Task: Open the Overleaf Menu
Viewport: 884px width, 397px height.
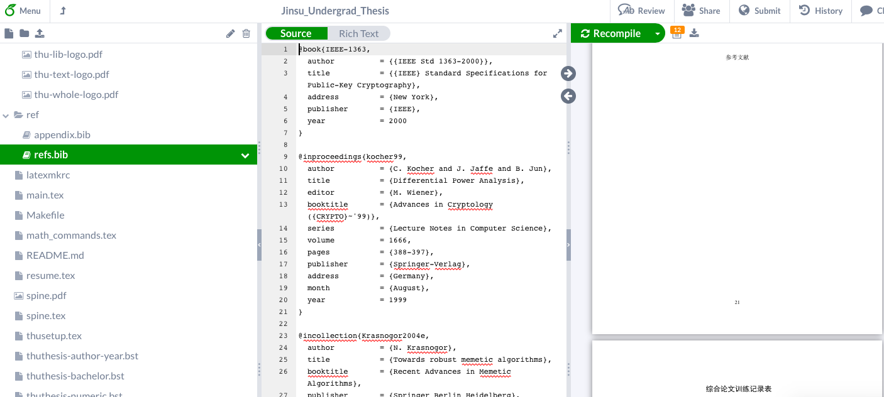Action: click(x=23, y=11)
